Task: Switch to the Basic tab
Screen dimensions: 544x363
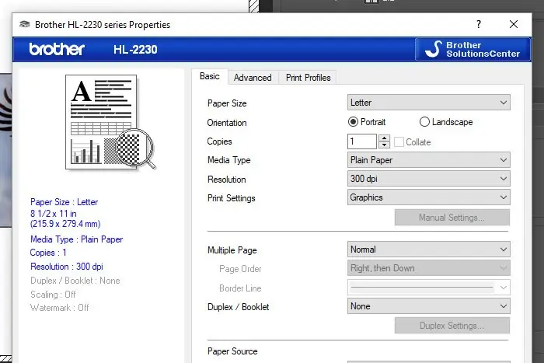Action: (x=210, y=76)
